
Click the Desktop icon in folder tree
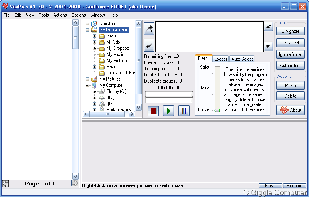click(94, 24)
